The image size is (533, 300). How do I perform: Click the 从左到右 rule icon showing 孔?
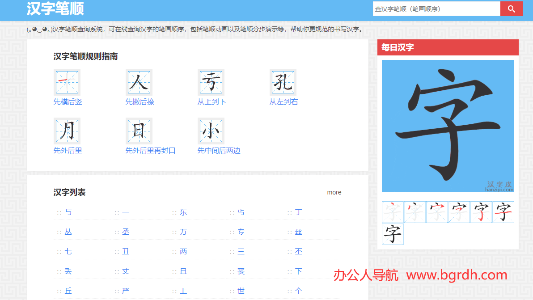(283, 82)
